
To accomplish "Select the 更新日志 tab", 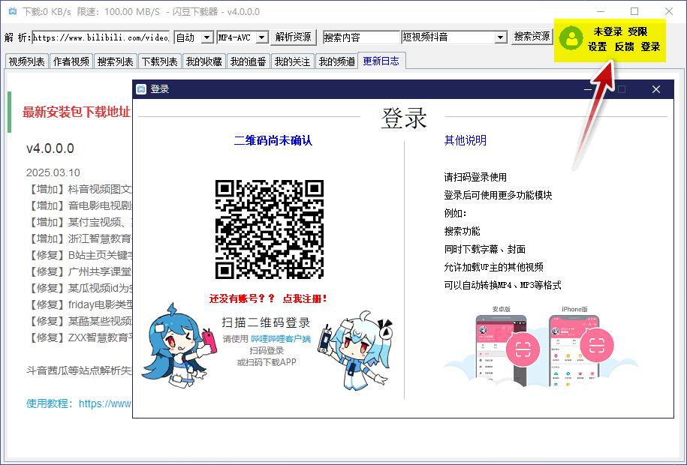I will tap(381, 61).
